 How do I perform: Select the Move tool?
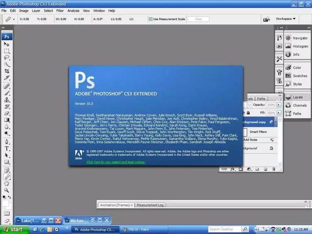[7, 44]
